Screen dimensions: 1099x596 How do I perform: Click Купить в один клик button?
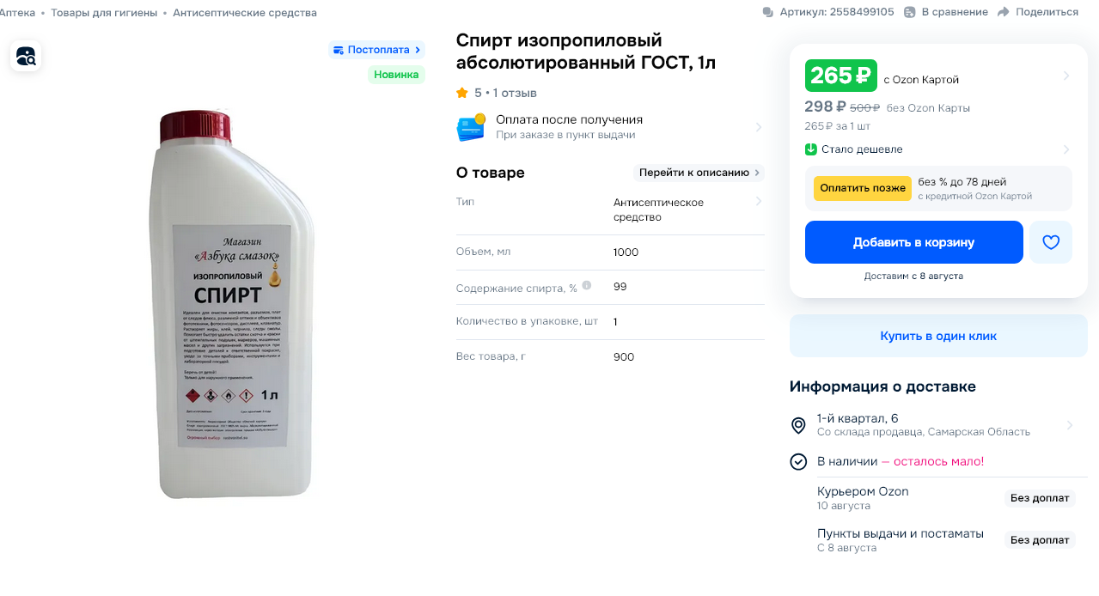tap(938, 336)
